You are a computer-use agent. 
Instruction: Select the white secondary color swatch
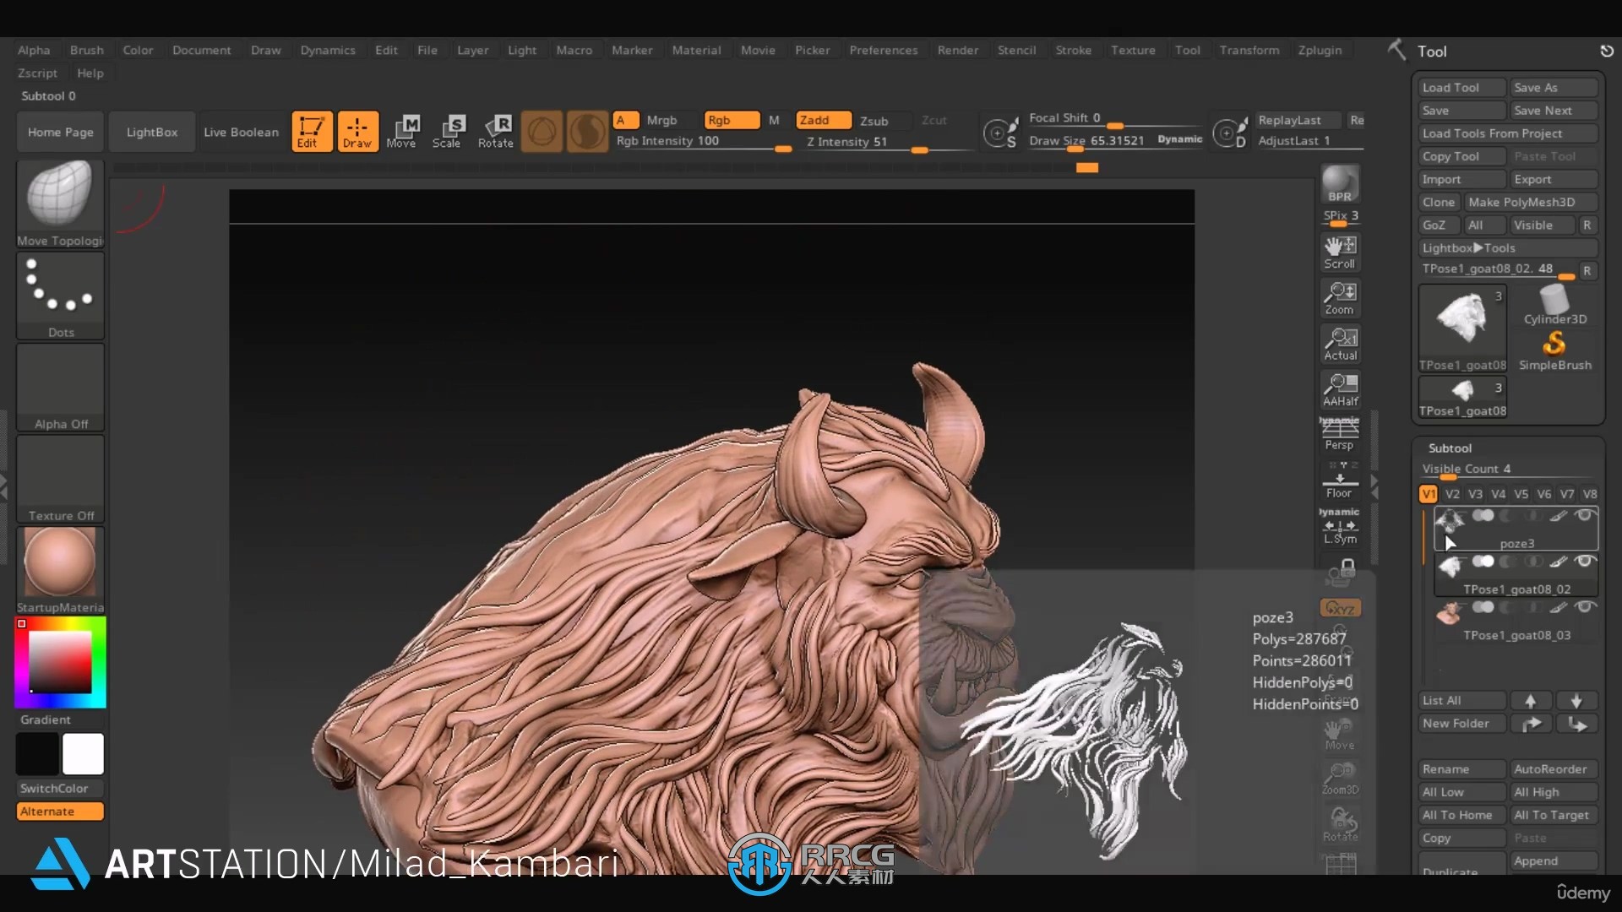coord(83,753)
